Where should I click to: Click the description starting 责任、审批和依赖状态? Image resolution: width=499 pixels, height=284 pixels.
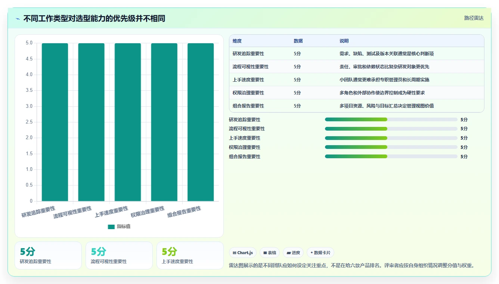[384, 67]
